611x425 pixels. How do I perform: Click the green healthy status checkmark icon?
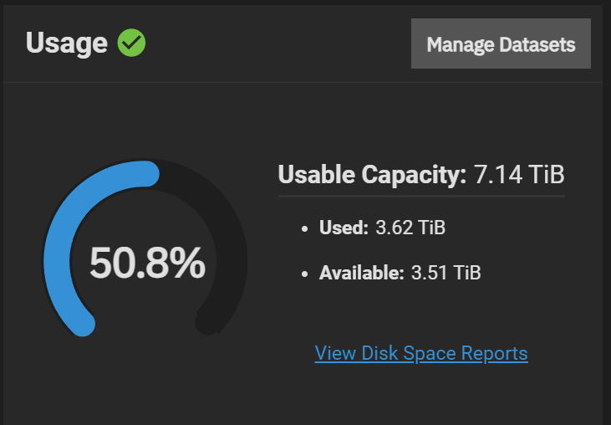[x=132, y=43]
